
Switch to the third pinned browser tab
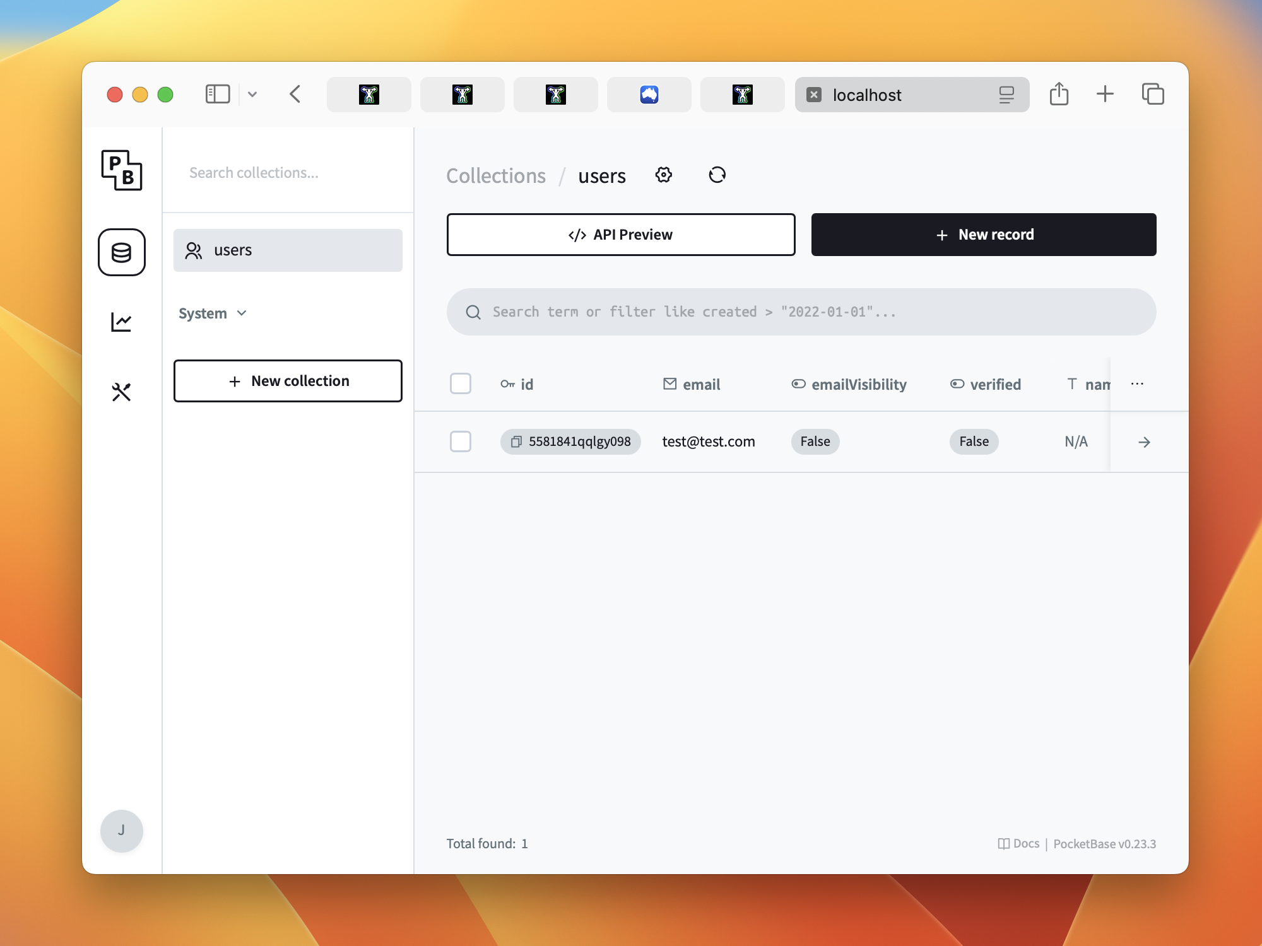(556, 95)
